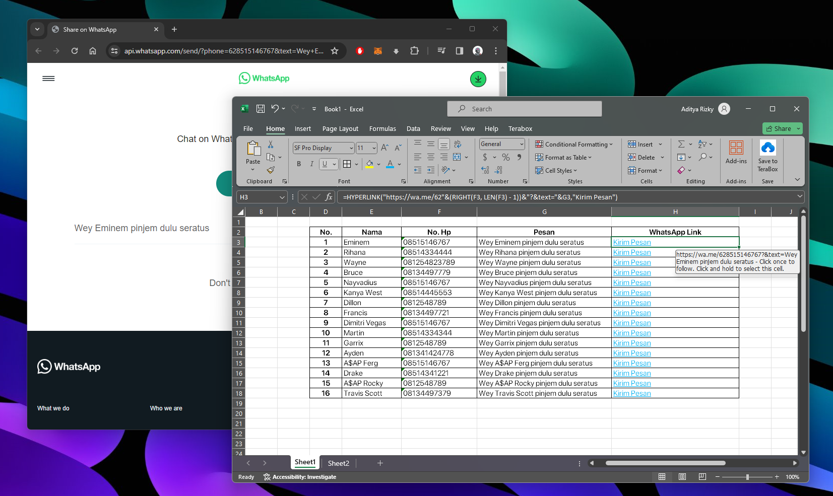833x496 pixels.
Task: Click the WhatsApp green download icon
Action: click(478, 79)
